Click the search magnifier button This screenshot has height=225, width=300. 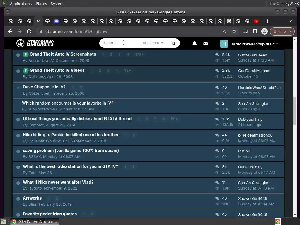coord(173,43)
